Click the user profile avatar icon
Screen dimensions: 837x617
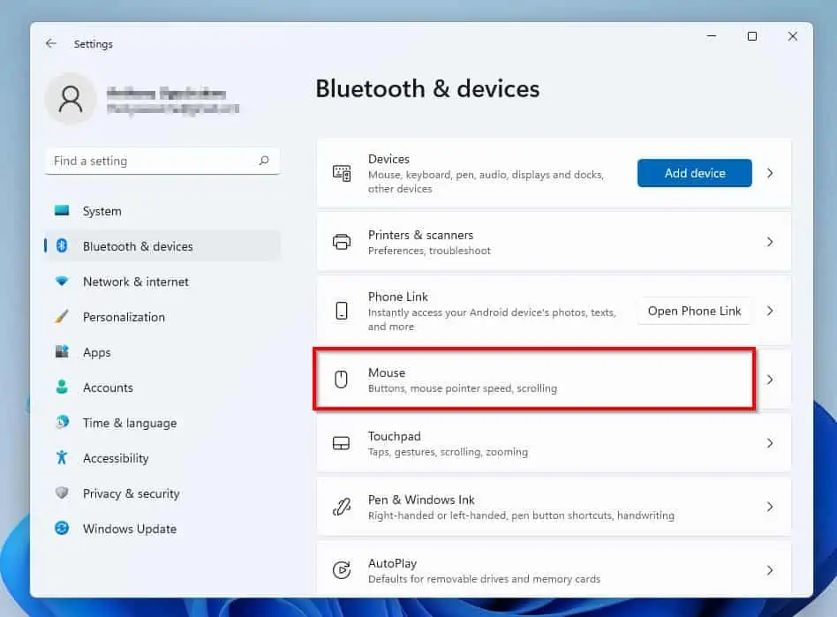(x=71, y=99)
